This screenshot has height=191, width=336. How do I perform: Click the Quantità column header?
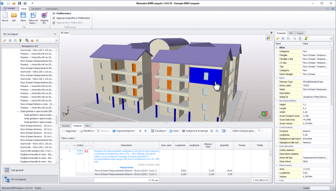point(224,145)
